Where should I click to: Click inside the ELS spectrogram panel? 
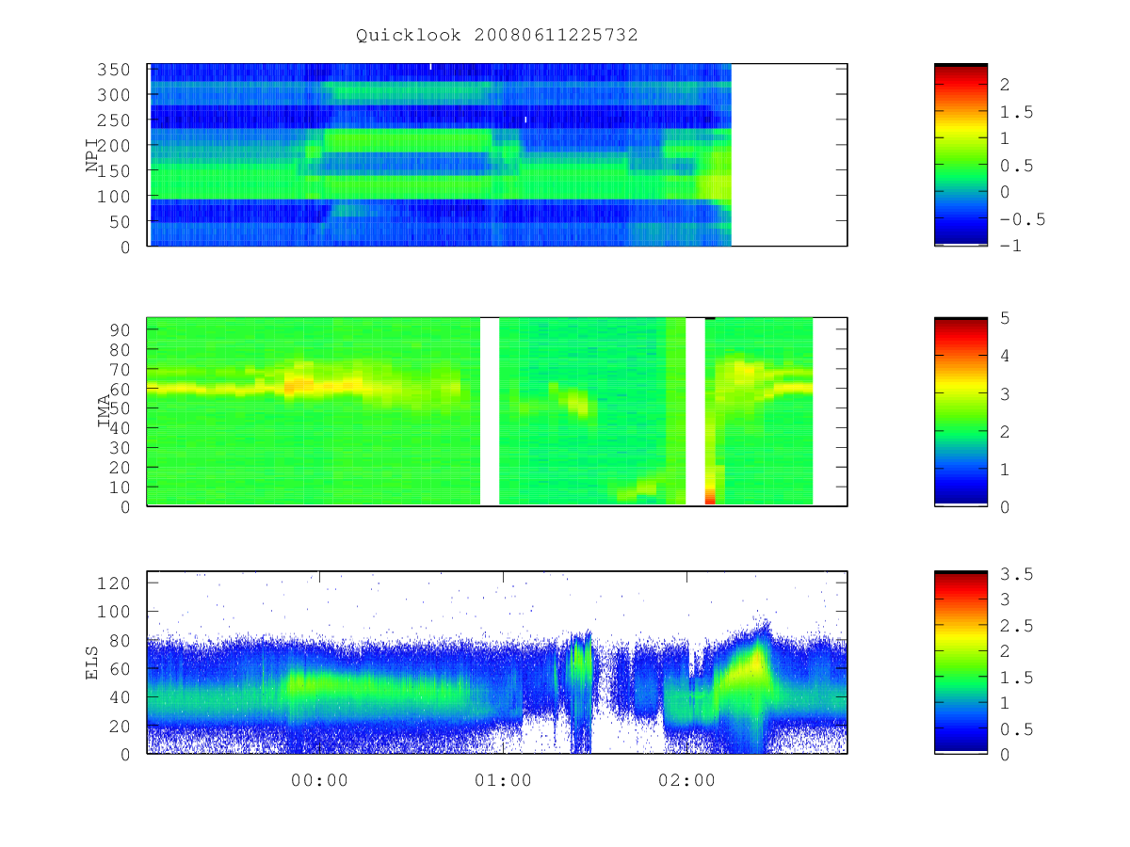click(x=497, y=663)
